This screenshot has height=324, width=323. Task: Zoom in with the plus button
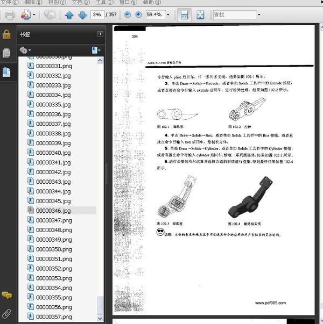138,15
